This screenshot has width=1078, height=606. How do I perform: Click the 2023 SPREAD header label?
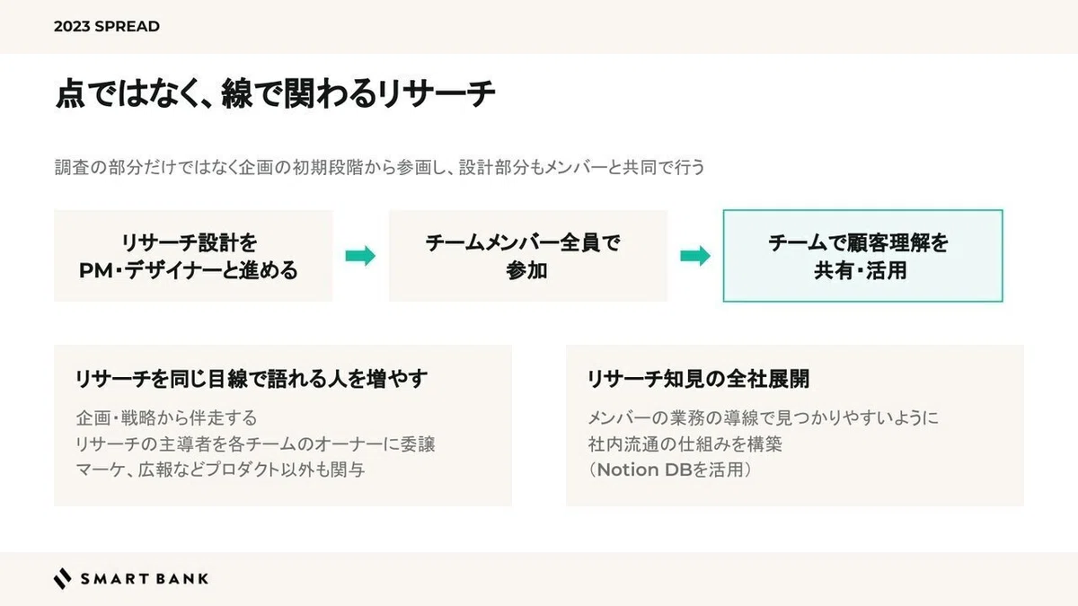(x=107, y=27)
